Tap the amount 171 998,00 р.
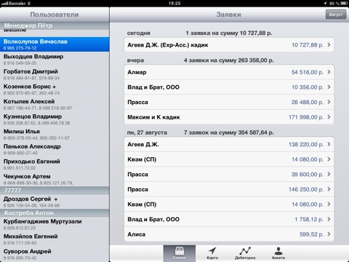Image resolution: width=349 pixels, height=262 pixels. 306,117
